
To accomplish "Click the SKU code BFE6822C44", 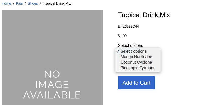I will coord(128,26).
